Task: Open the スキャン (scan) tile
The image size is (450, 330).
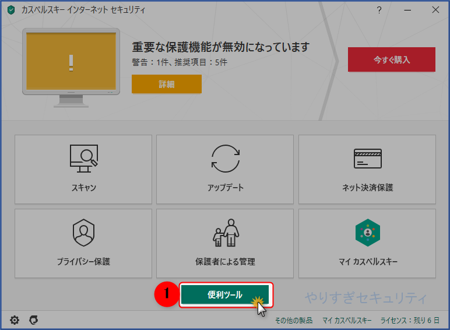Action: point(83,169)
